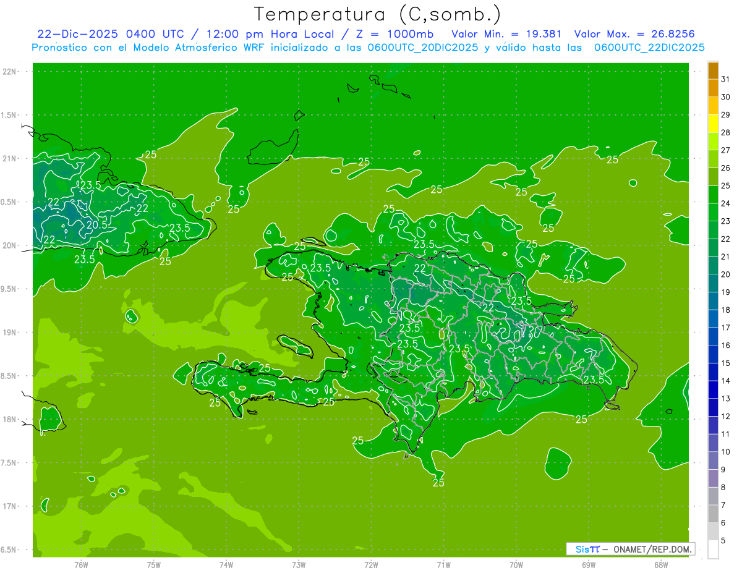This screenshot has width=742, height=573.
Task: Pick the colorbar swatch between 24 and 25
Action: pos(713,195)
